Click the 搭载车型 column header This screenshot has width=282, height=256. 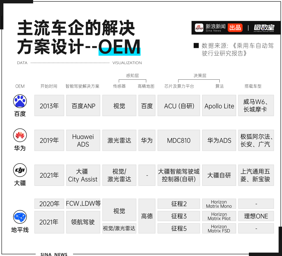[253, 86]
